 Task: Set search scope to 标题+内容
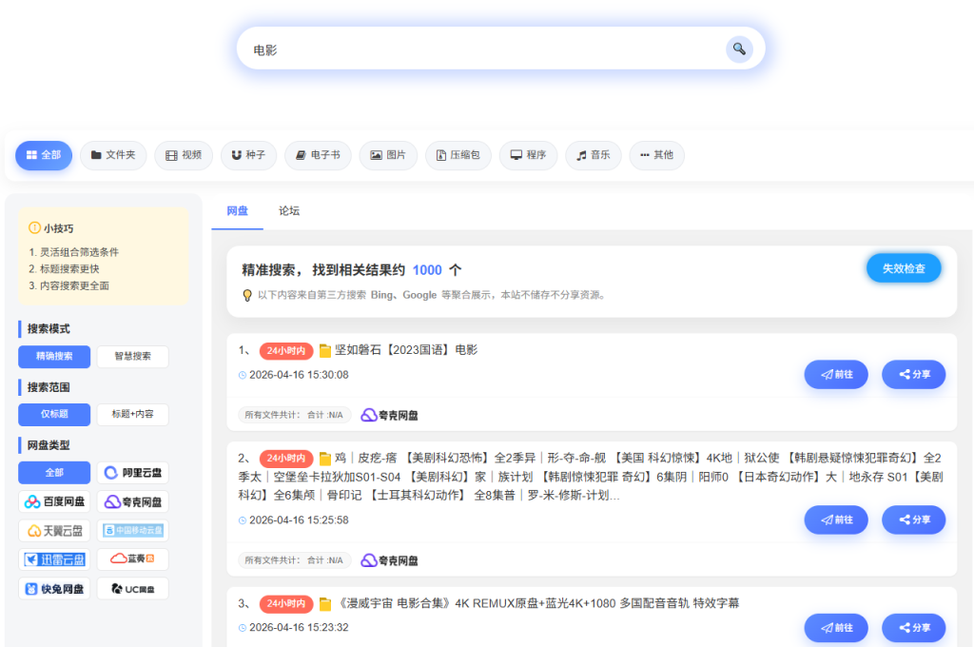click(132, 415)
